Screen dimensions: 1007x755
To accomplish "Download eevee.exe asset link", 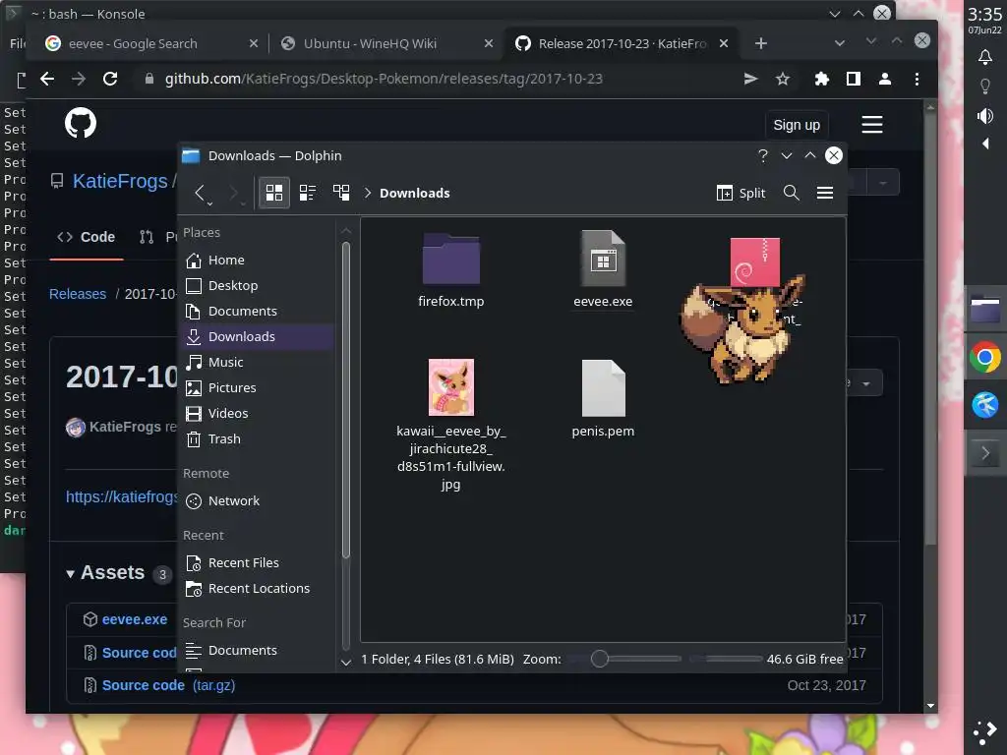I will (134, 619).
